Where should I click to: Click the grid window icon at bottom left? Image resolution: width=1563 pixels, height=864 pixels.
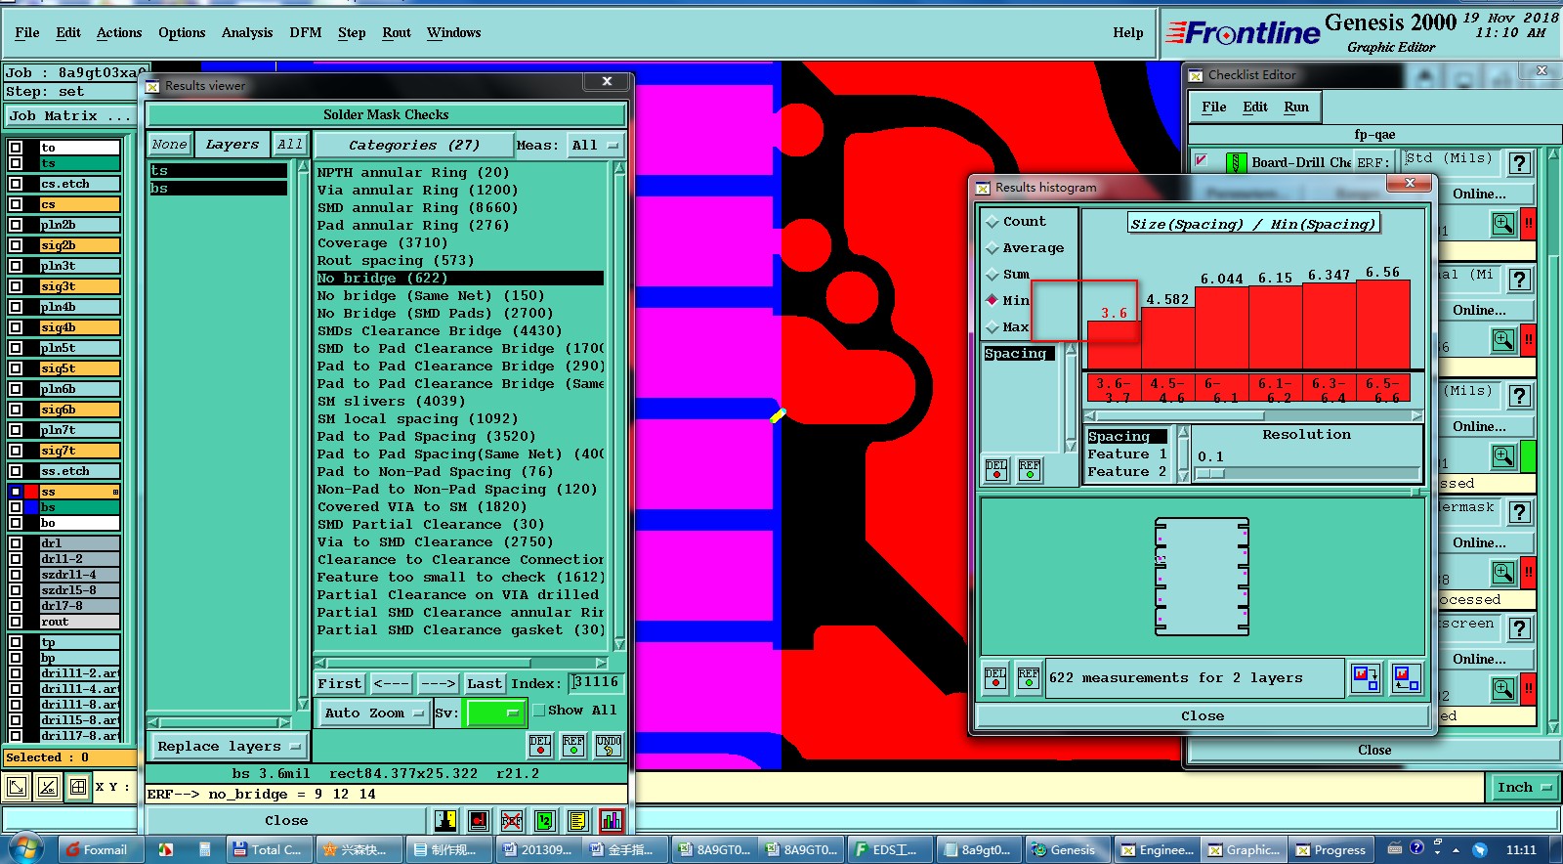[x=78, y=787]
